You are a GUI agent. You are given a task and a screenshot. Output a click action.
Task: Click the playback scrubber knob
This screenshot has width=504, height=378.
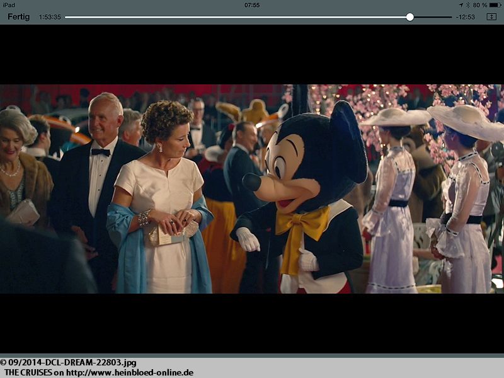(x=410, y=17)
